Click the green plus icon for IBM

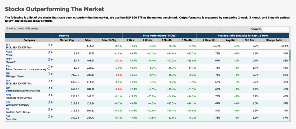tap(51, 88)
